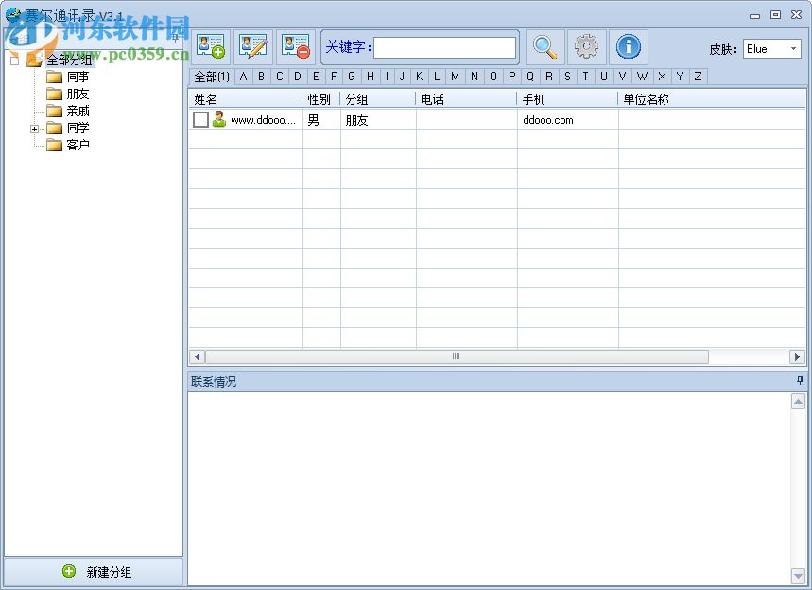
Task: Select the 朋友 group in the sidebar
Action: pos(76,94)
